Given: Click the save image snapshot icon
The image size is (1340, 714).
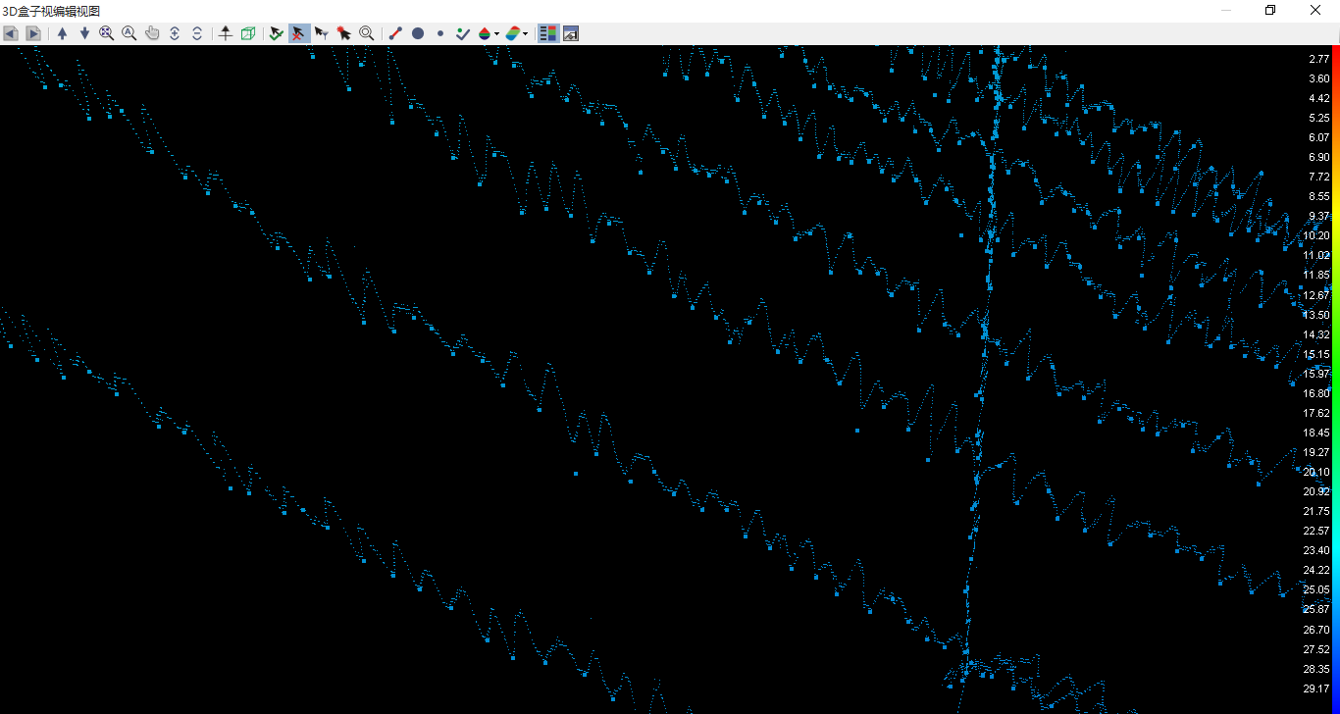Looking at the screenshot, I should pyautogui.click(x=571, y=33).
